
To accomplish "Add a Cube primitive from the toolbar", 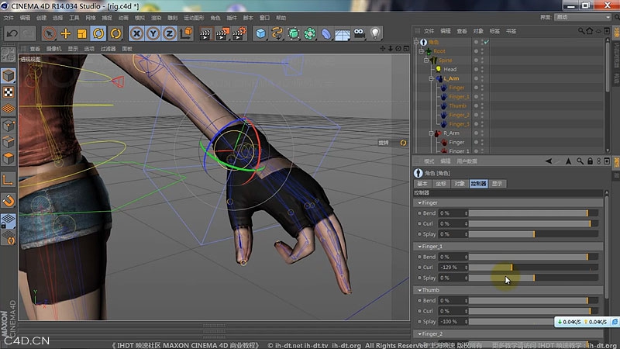I will [x=261, y=33].
